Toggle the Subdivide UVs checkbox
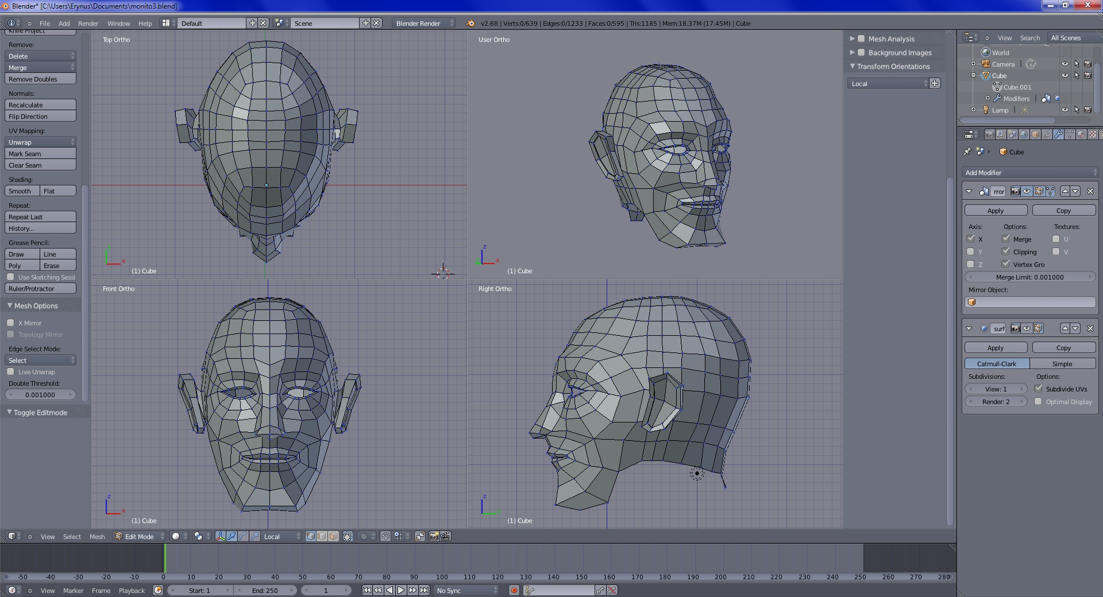1103x597 pixels. pos(1039,389)
